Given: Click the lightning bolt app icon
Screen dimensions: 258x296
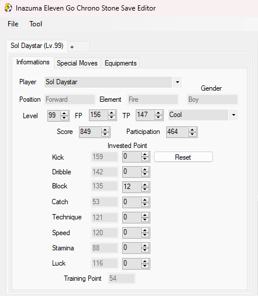Looking at the screenshot, I should click(x=8, y=8).
